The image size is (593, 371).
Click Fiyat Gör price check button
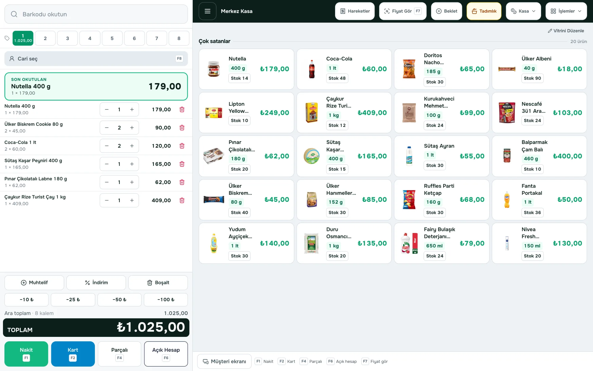tap(403, 11)
